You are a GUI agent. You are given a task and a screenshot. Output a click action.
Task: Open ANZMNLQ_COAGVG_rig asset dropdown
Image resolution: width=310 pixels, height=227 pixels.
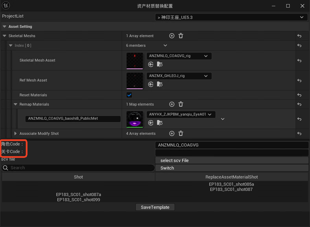tap(179, 56)
